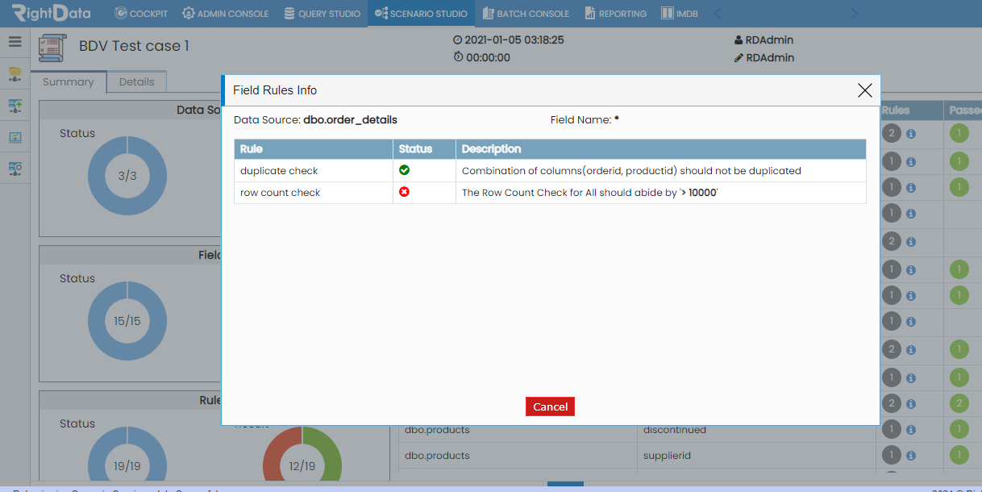
Task: Open the hamburger side menu
Action: [15, 41]
